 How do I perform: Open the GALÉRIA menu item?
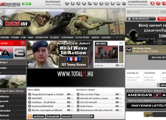(x=106, y=38)
